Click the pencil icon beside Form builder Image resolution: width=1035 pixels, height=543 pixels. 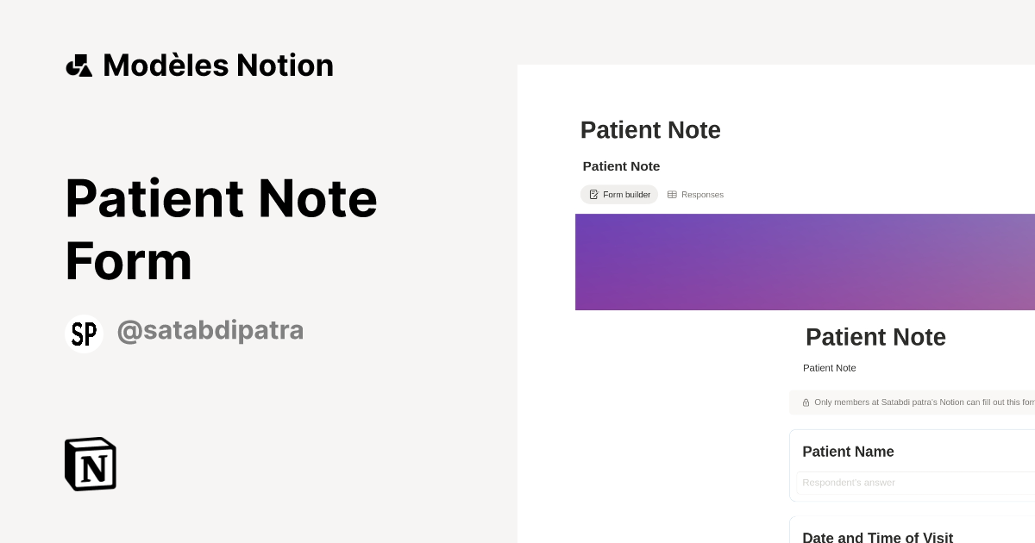coord(593,195)
